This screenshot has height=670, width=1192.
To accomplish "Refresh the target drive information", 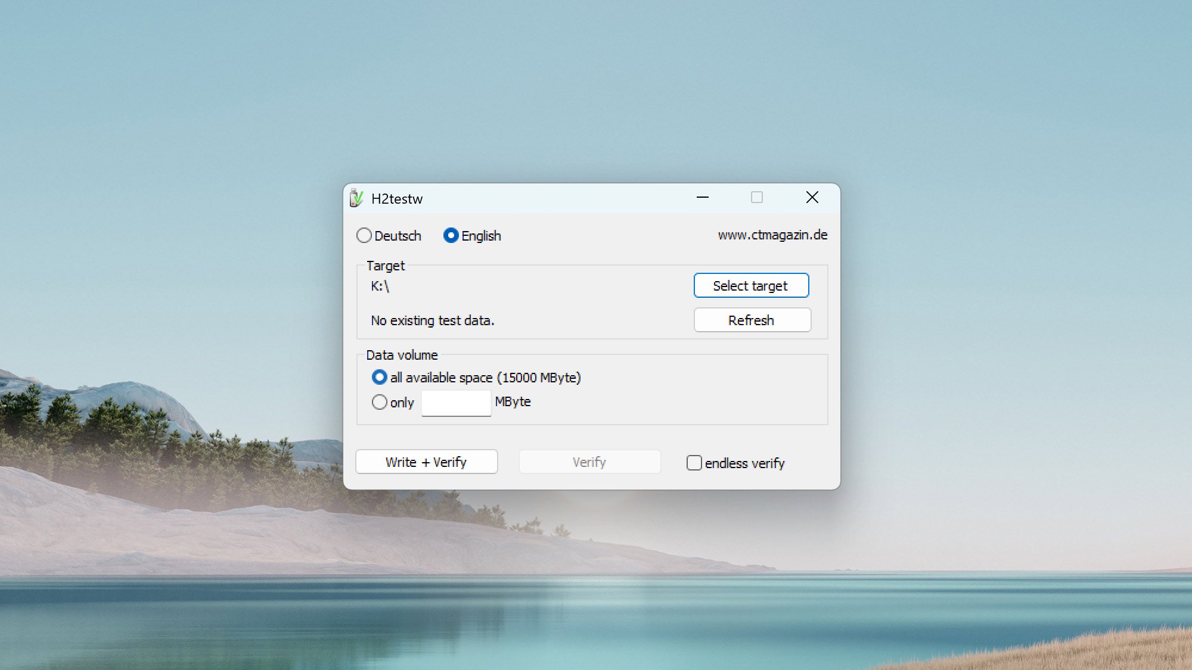I will click(x=752, y=320).
